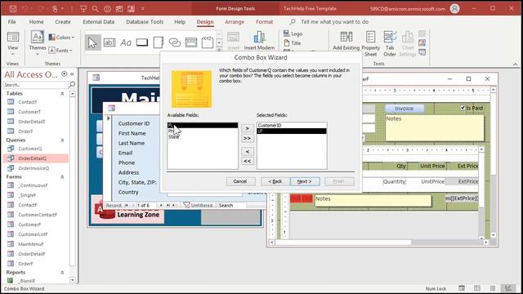The height and width of the screenshot is (294, 523).
Task: Select the Navigation Control tool
Action: [x=191, y=42]
